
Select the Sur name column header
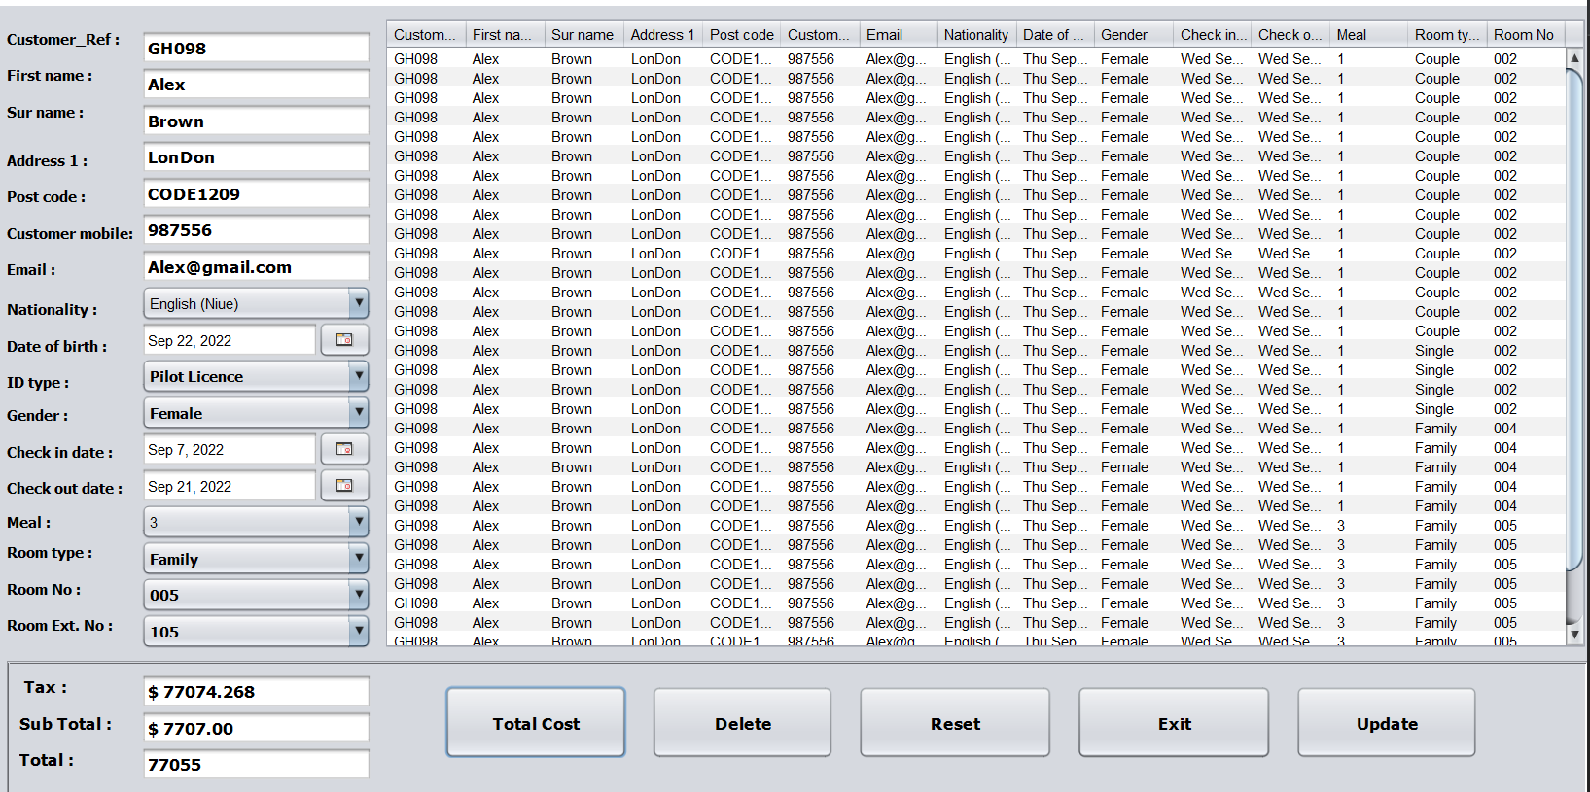click(x=583, y=35)
